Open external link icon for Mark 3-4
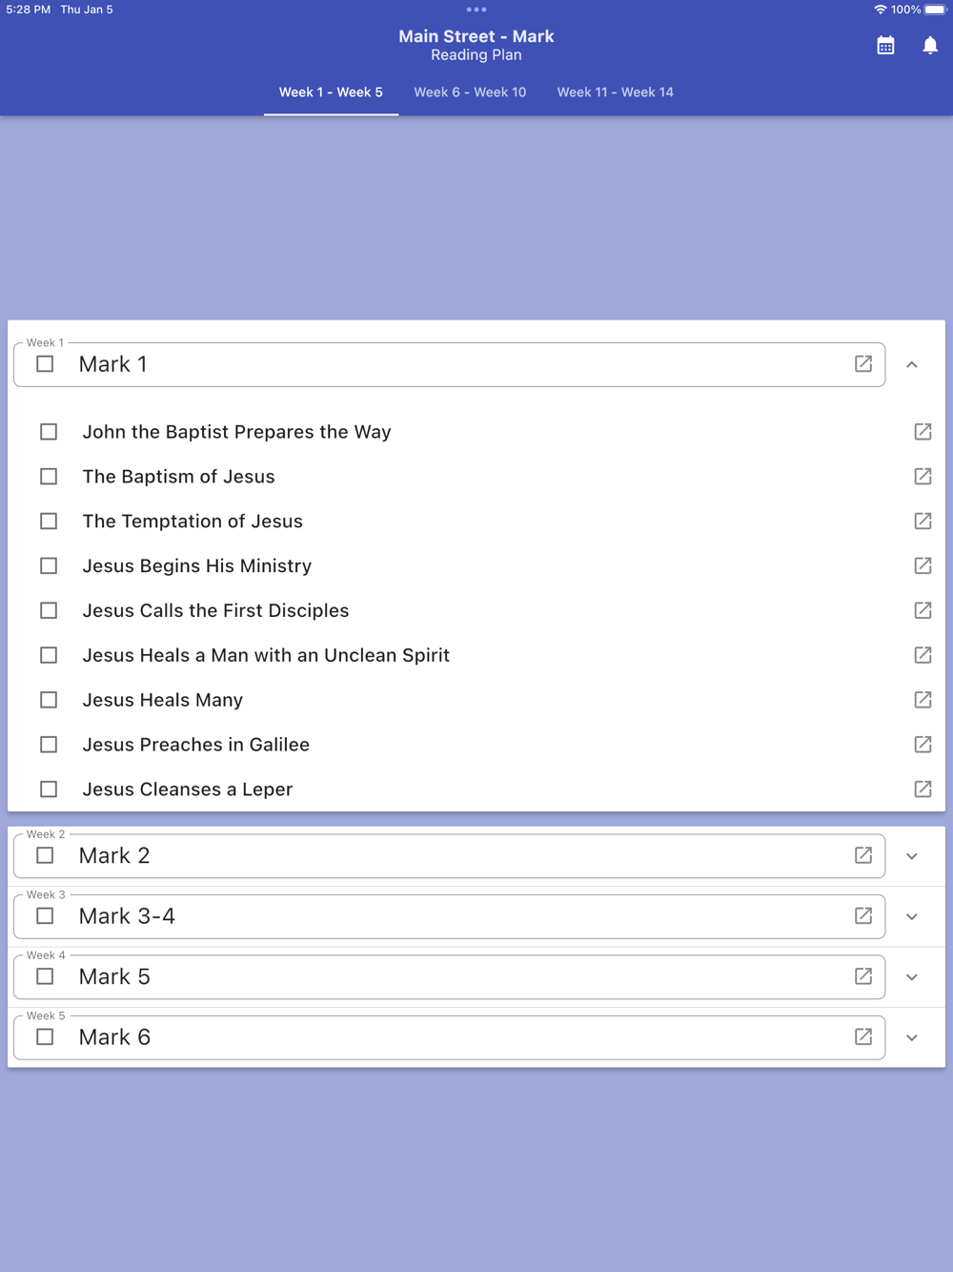Screen dimensions: 953x1272 [863, 916]
